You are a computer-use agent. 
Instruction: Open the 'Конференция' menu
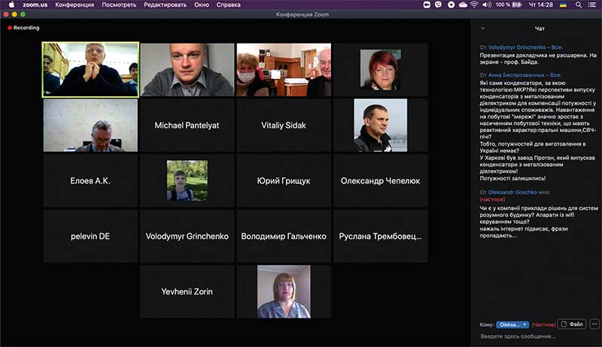(x=74, y=5)
